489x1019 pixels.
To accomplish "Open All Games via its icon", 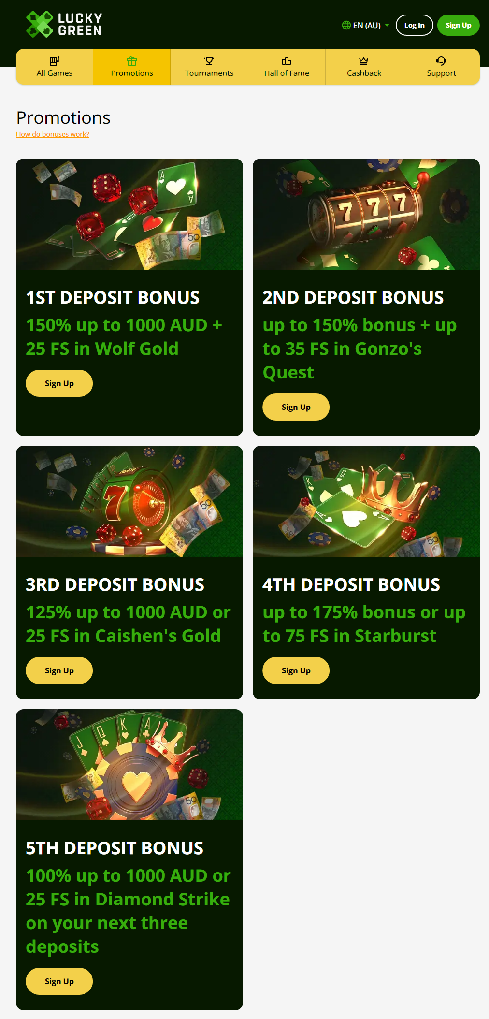I will tap(55, 61).
